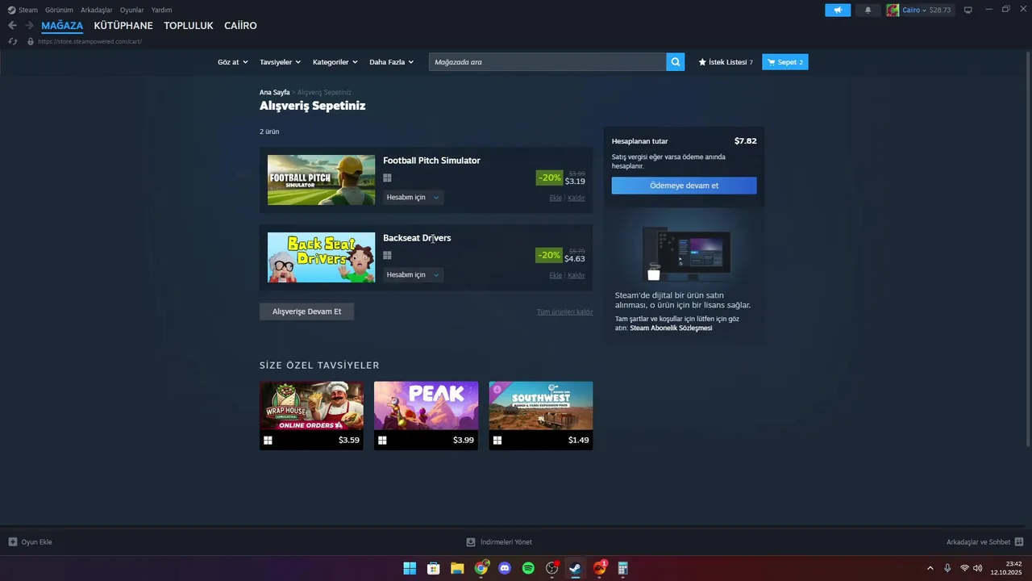Open Google Chrome in the taskbar

[481, 568]
